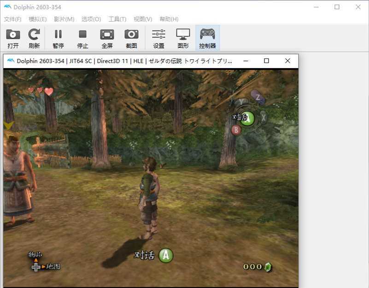
Task: Stop emulation with the 停止 button
Action: [82, 39]
